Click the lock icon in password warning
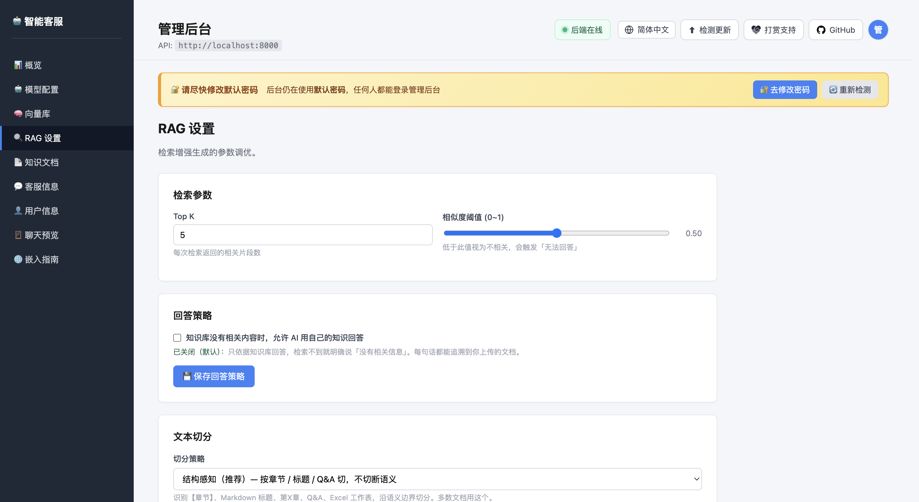 pyautogui.click(x=174, y=90)
